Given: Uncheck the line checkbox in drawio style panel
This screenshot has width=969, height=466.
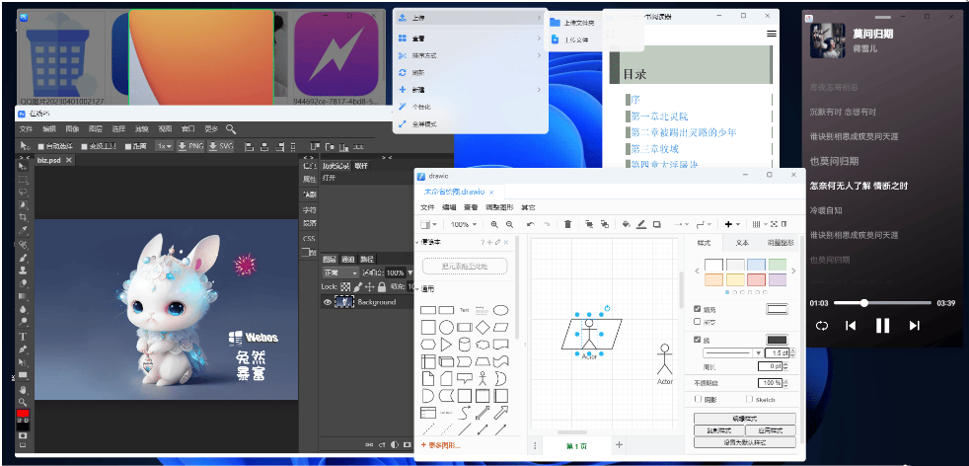Looking at the screenshot, I should pos(697,340).
